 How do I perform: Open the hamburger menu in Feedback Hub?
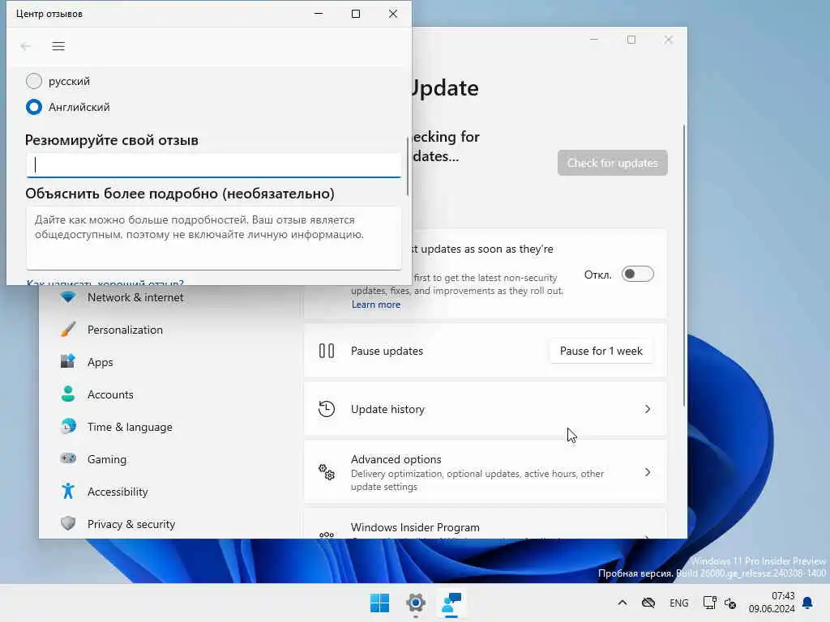click(x=58, y=46)
